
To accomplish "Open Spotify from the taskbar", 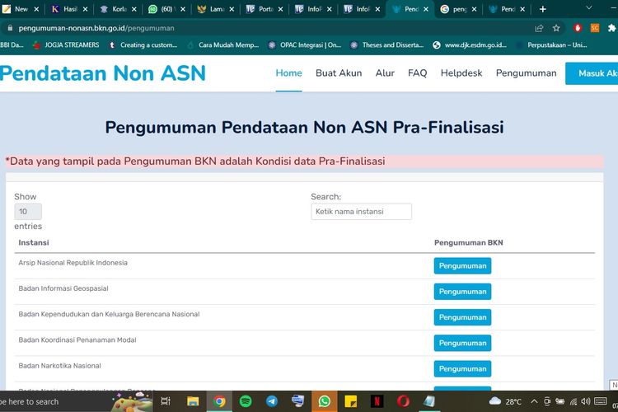I will click(x=246, y=401).
